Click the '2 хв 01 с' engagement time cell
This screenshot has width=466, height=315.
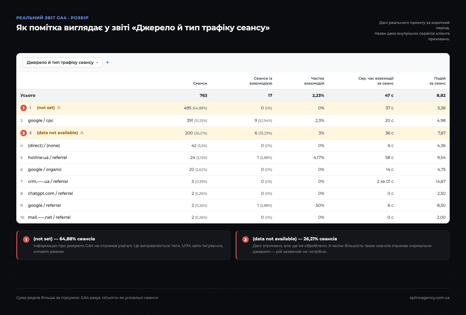coord(385,181)
